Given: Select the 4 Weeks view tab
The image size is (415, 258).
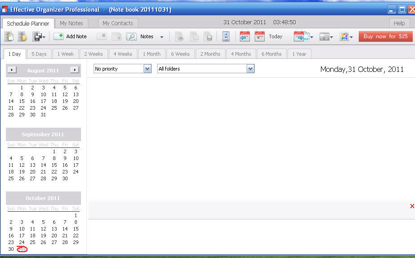Looking at the screenshot, I should pyautogui.click(x=123, y=54).
